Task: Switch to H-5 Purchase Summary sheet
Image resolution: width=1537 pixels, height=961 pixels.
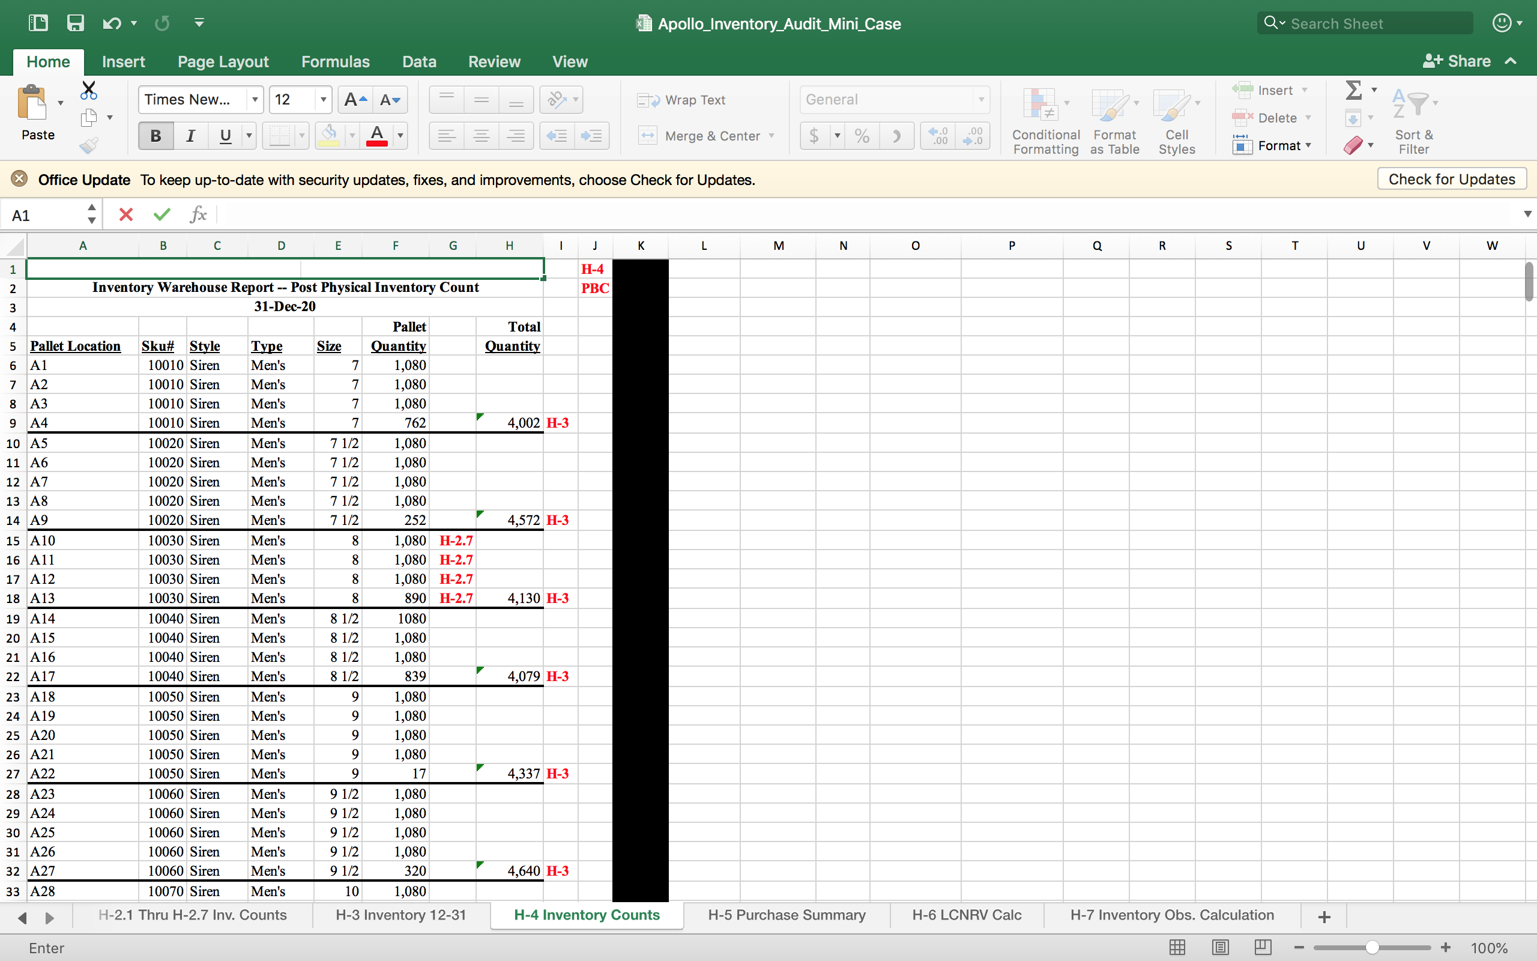Action: pos(787,915)
